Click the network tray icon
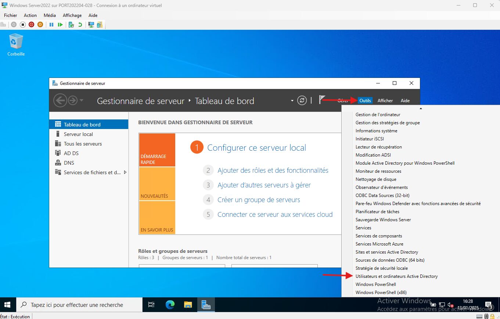This screenshot has width=500, height=319. click(442, 305)
